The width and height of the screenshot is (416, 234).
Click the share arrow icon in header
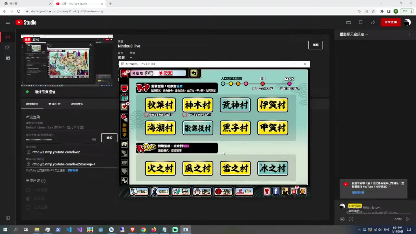coord(373,22)
